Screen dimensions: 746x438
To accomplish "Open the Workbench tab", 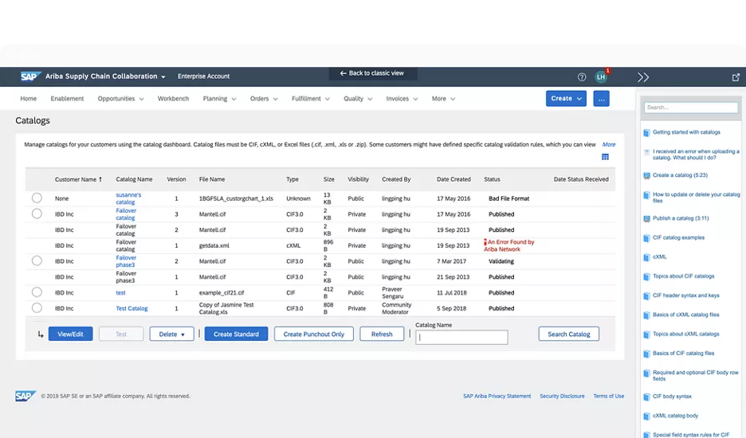I will tap(173, 99).
